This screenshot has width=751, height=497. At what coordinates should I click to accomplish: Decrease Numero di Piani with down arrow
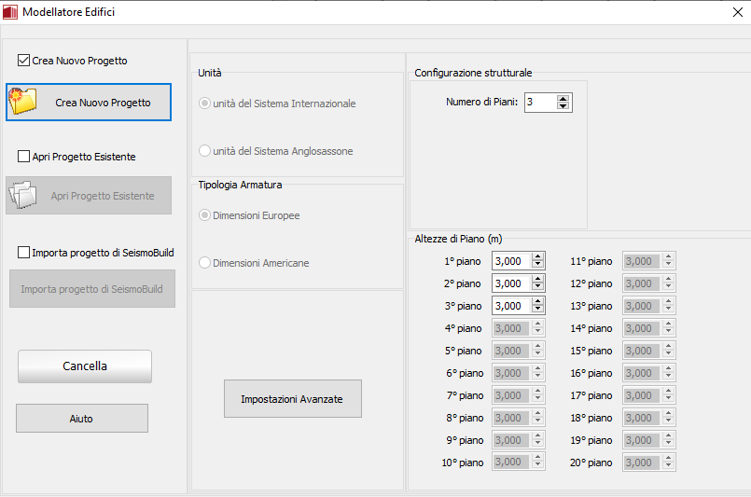pyautogui.click(x=563, y=106)
